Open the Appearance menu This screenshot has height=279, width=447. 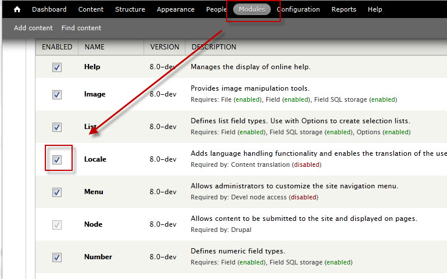point(176,9)
